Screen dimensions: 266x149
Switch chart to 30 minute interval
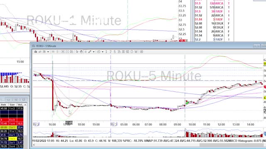click(x=123, y=52)
